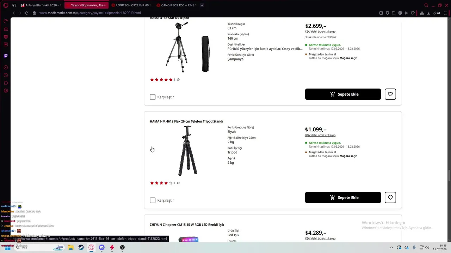The width and height of the screenshot is (451, 253).
Task: Add HAMA HM.4613 Flex tripod to wishlist
Action: click(x=390, y=197)
